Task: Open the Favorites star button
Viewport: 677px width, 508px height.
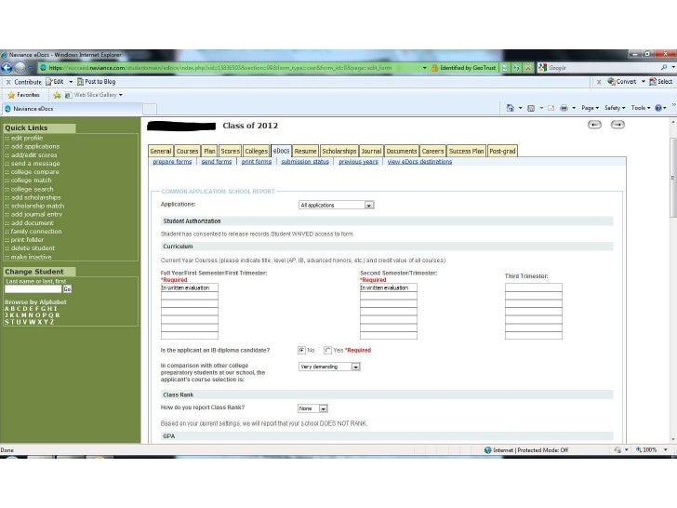Action: pos(24,95)
